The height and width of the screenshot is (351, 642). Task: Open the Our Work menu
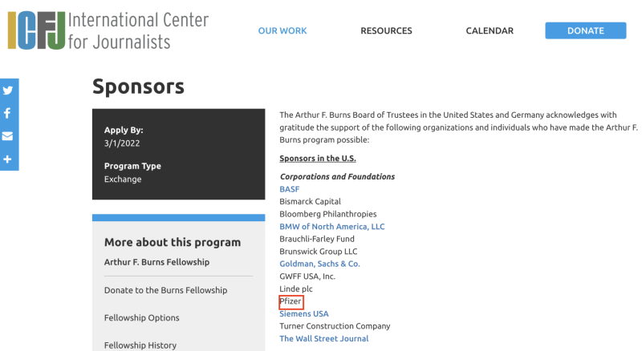282,31
